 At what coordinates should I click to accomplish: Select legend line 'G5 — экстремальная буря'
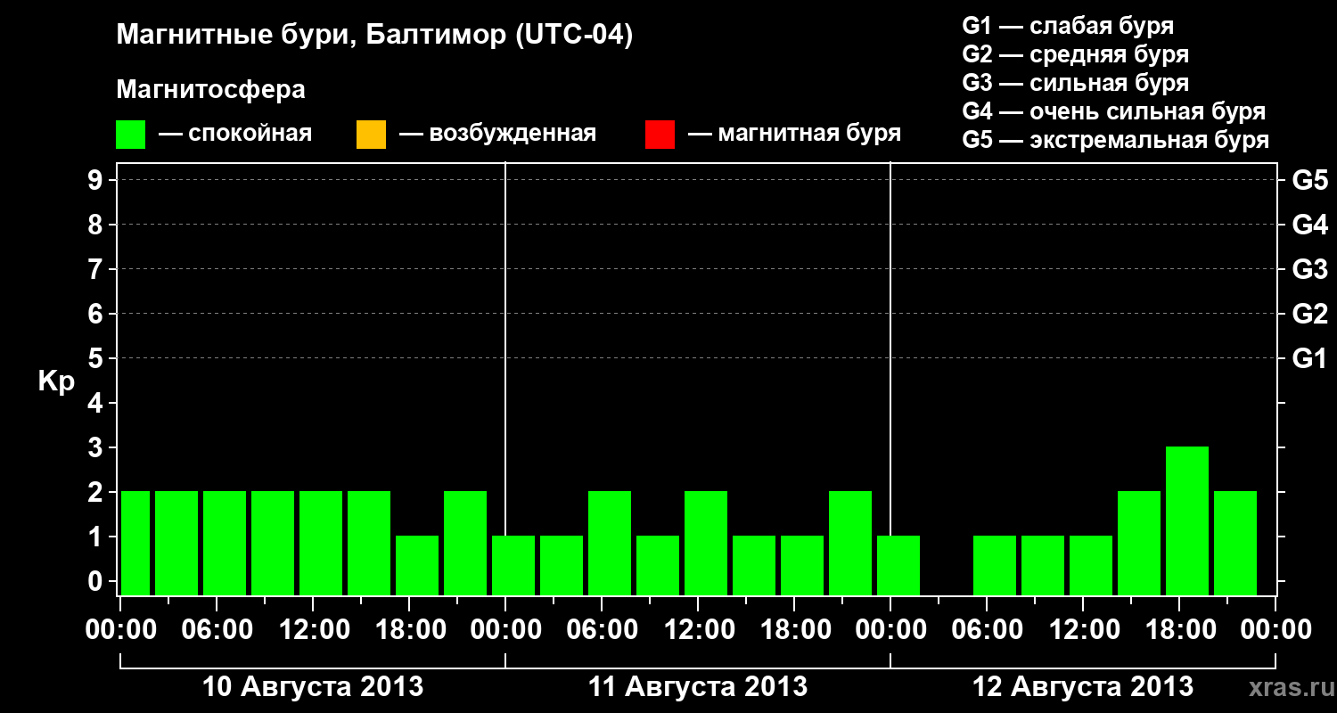(x=1116, y=140)
